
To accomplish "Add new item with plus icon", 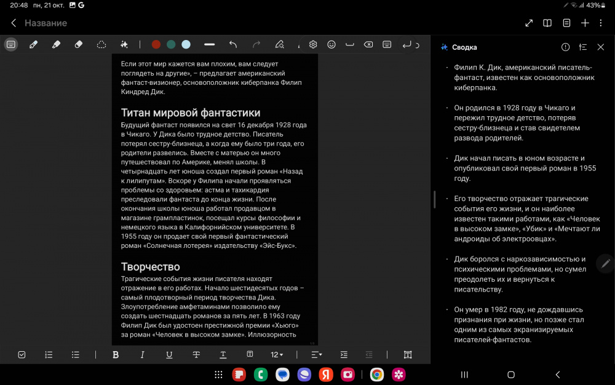I will (585, 23).
